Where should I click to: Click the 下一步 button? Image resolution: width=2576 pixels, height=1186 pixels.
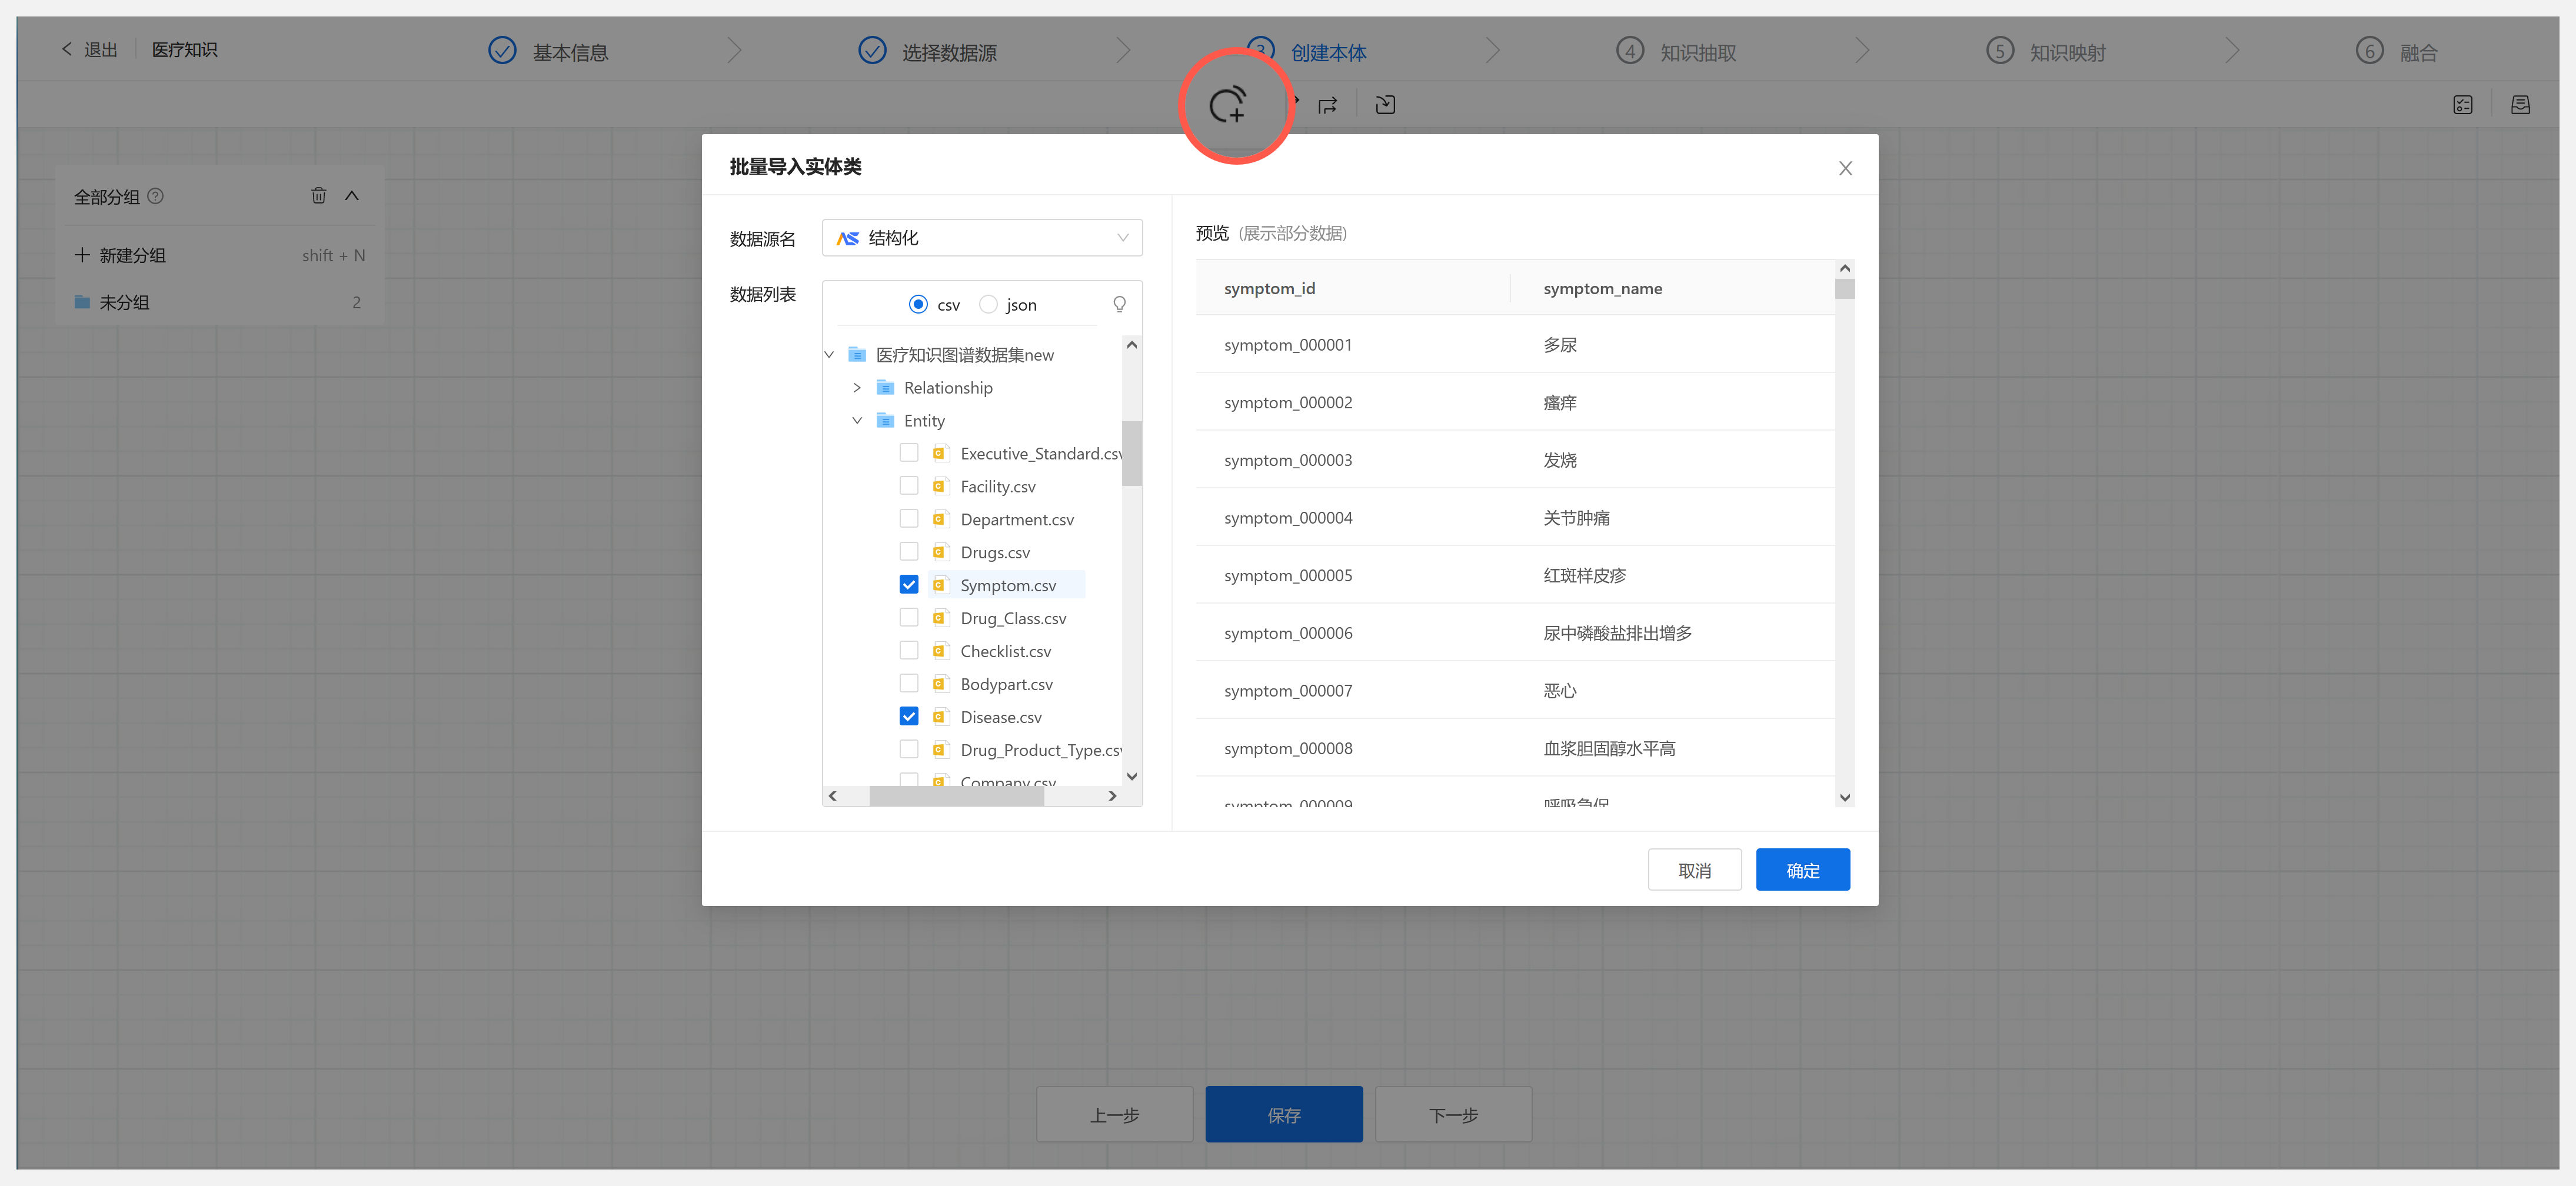tap(1453, 1114)
